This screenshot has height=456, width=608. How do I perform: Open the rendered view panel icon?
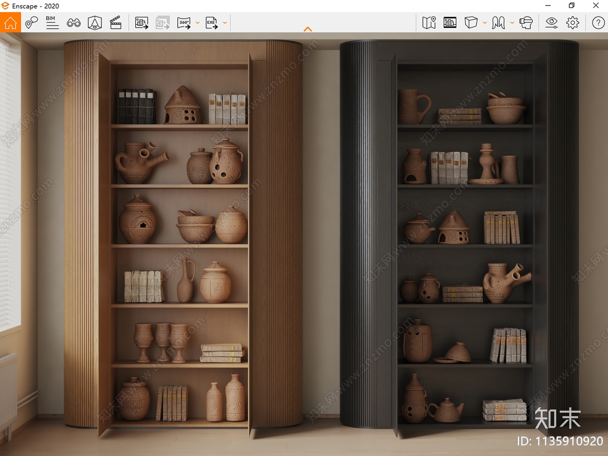tap(450, 23)
